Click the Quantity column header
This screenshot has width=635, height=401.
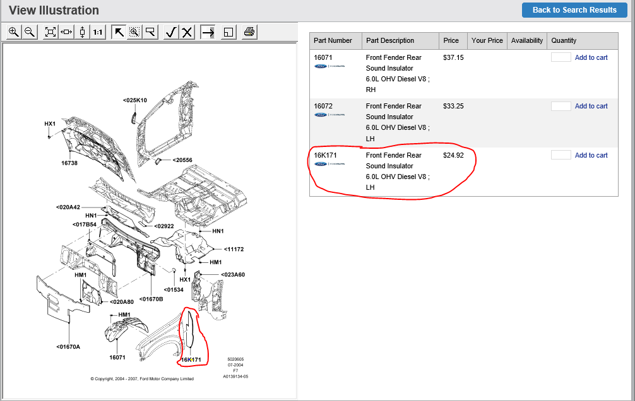click(x=583, y=41)
